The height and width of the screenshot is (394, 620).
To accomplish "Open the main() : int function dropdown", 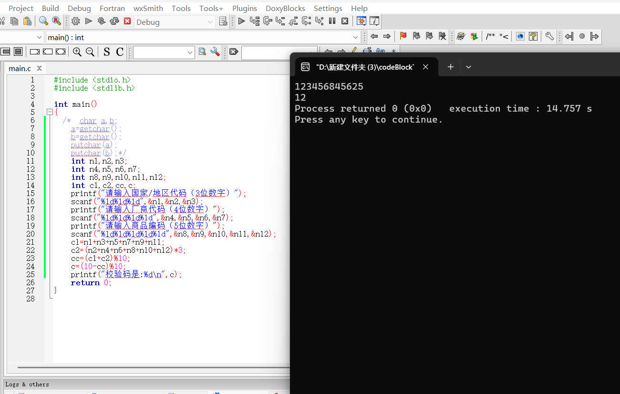I will (356, 37).
